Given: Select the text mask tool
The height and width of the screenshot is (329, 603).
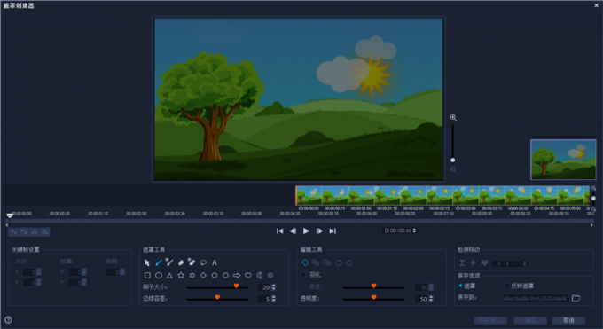Looking at the screenshot, I should 215,262.
